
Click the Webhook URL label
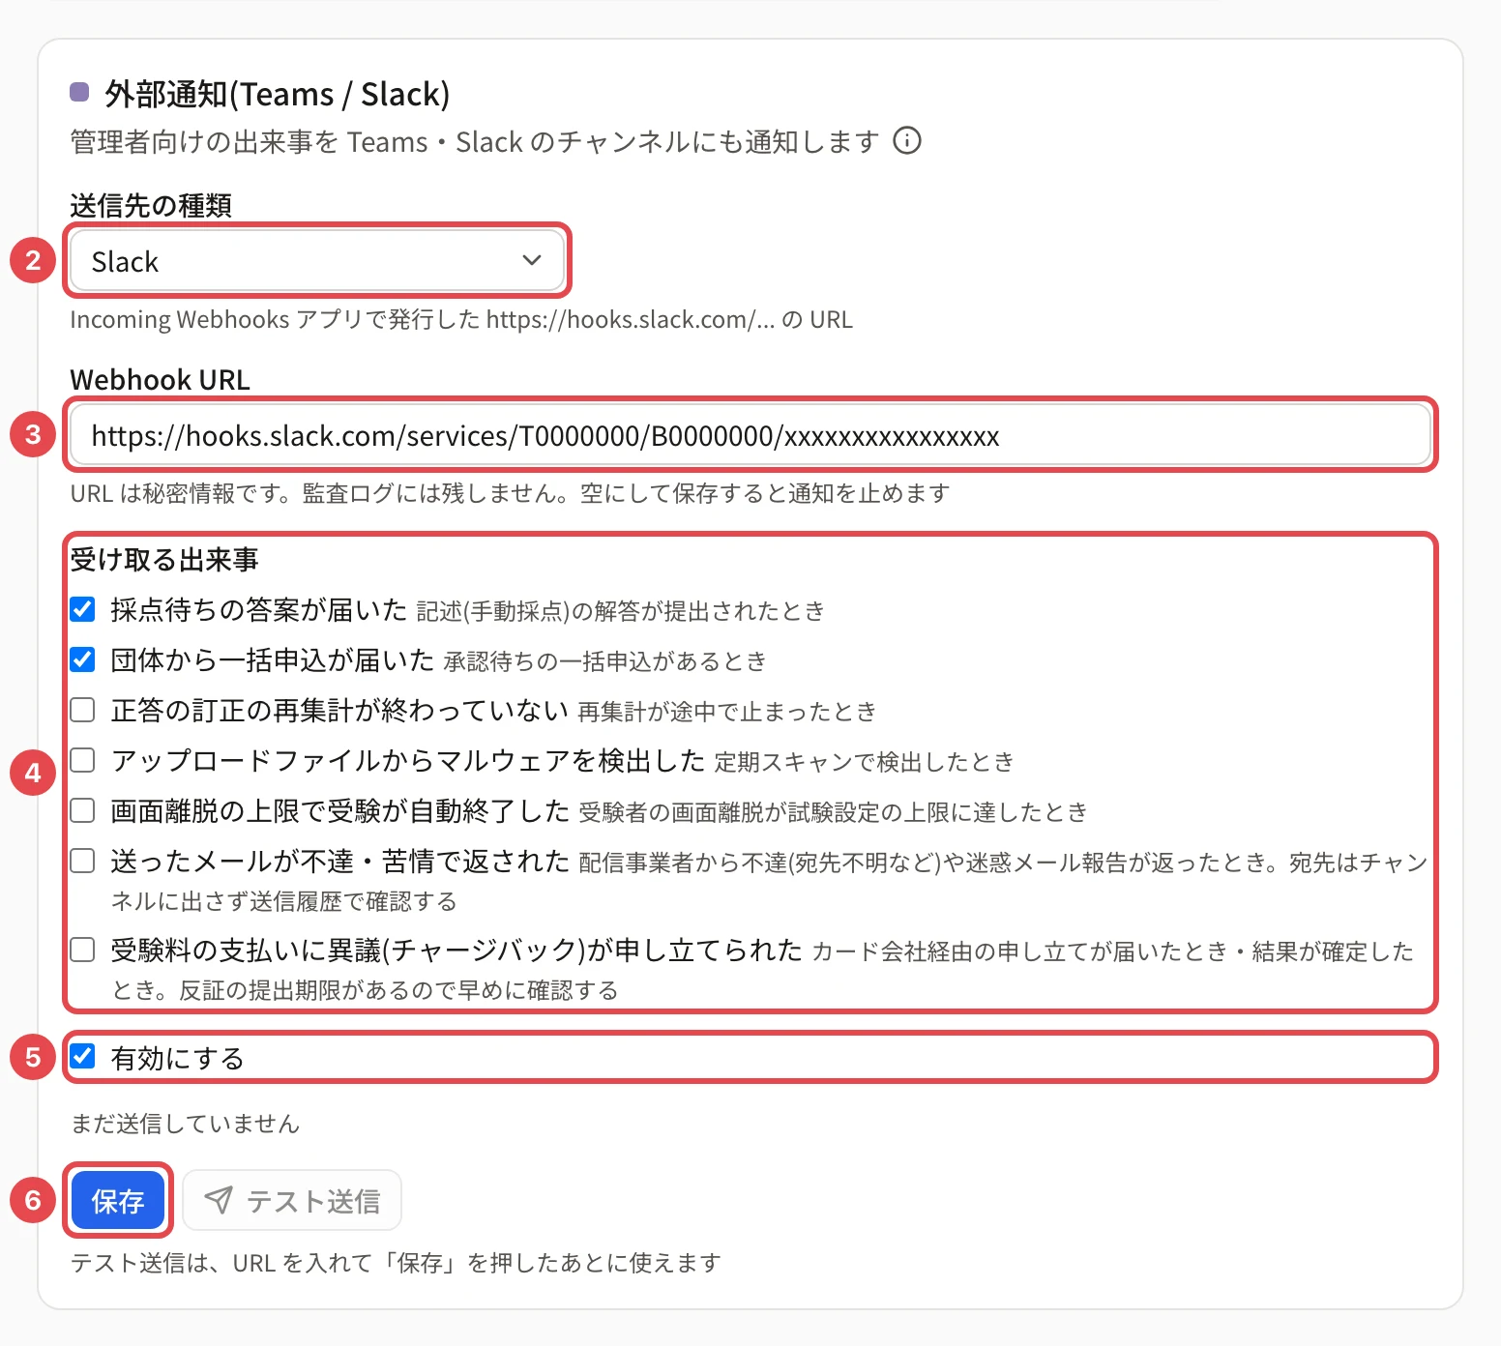coord(161,380)
